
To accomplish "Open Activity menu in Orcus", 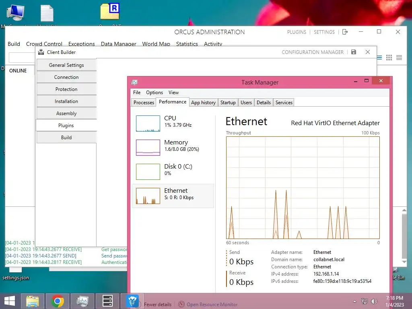I will [213, 44].
